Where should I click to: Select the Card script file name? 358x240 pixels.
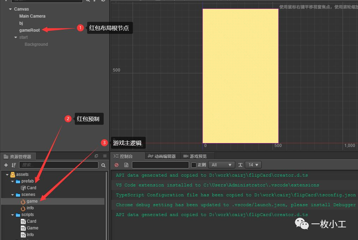[31, 221]
